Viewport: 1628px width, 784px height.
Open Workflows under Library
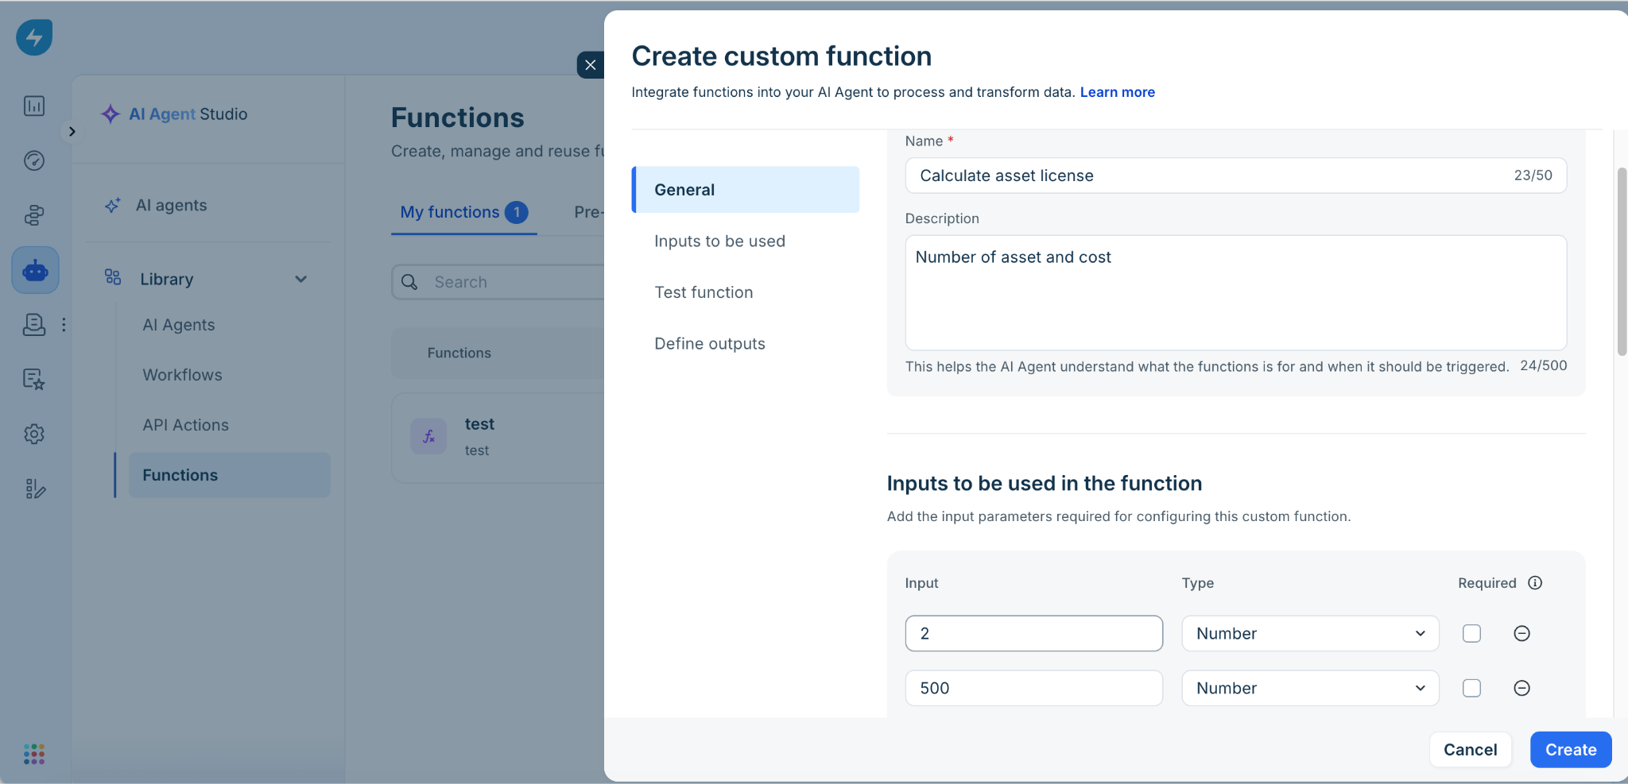182,374
